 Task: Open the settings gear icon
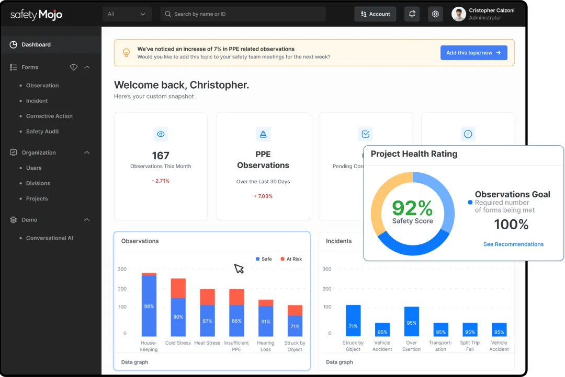(x=435, y=14)
